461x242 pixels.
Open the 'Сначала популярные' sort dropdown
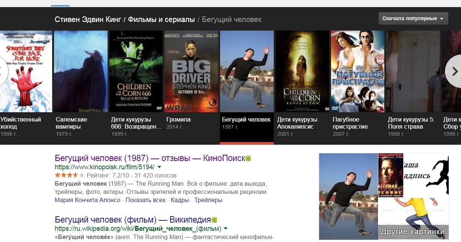point(413,19)
